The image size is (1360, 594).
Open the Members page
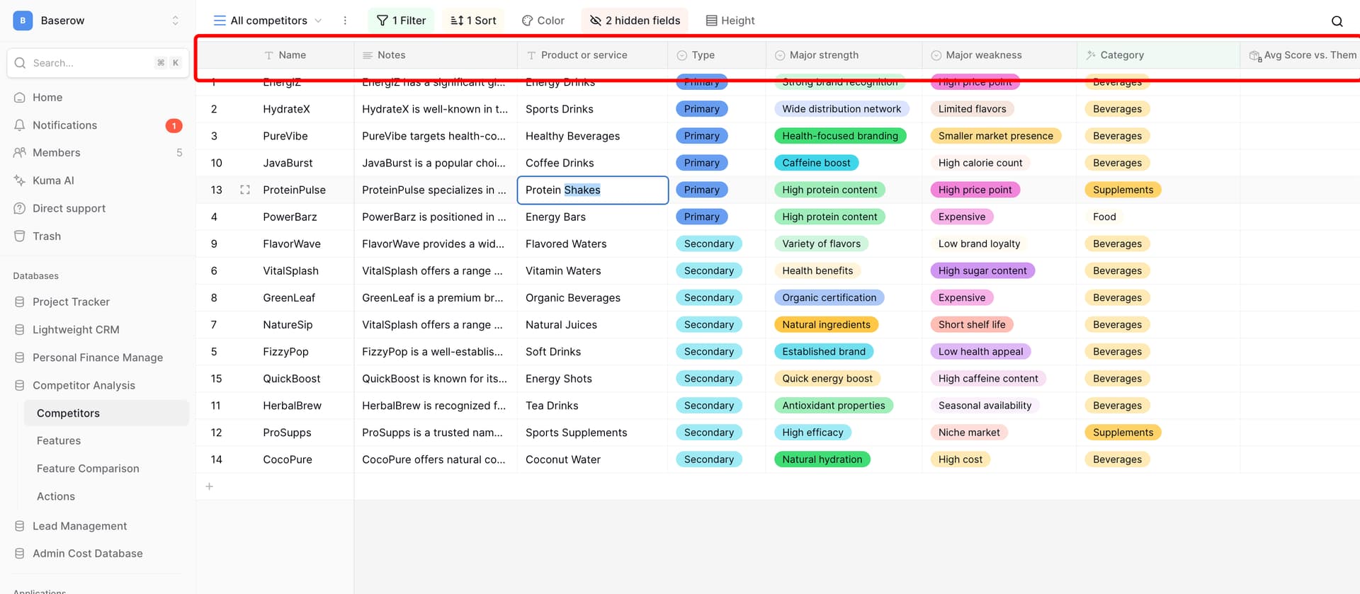[56, 153]
